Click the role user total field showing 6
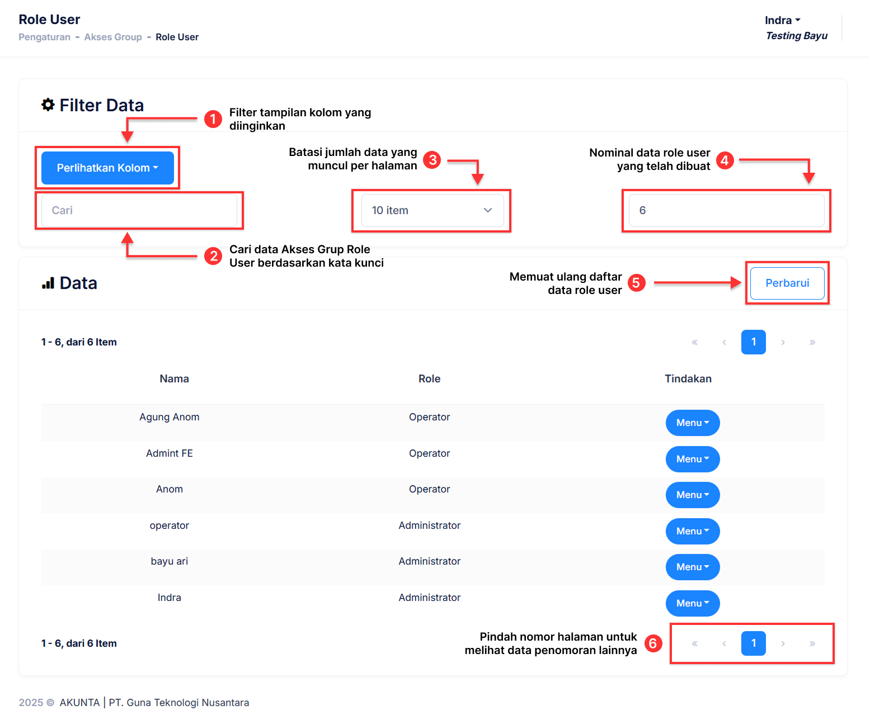 726,211
